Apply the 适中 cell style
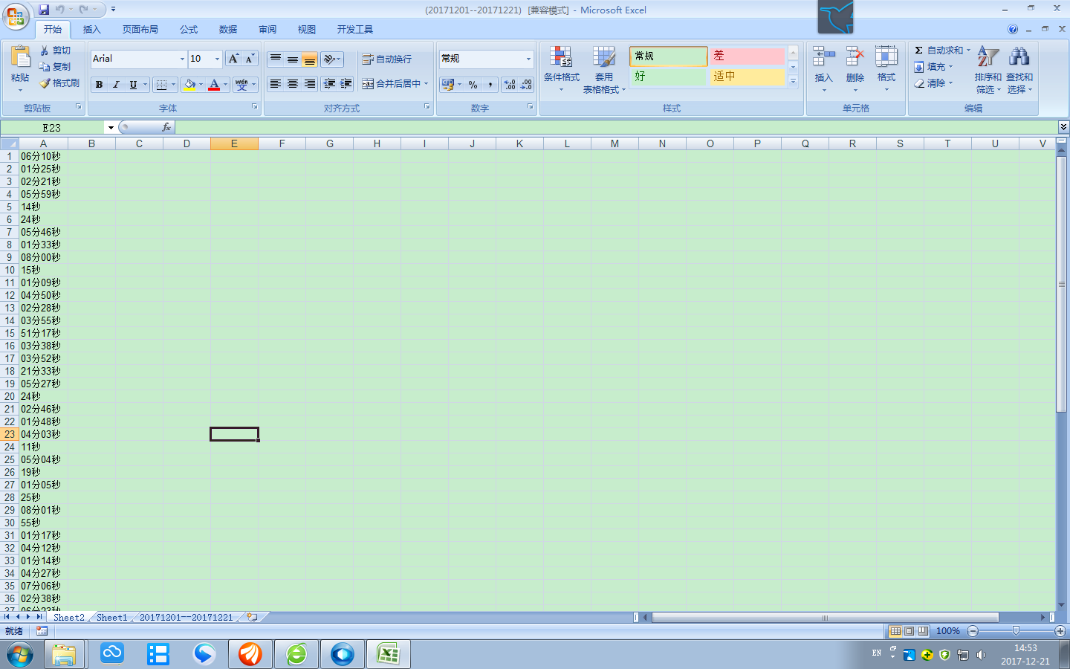The height and width of the screenshot is (669, 1070). click(x=746, y=77)
